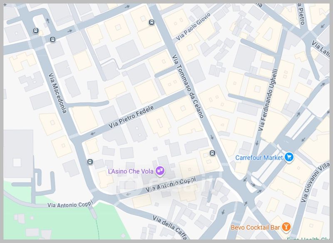Click the Via Giovanni Villa street label
333x243 pixels.
(315, 182)
